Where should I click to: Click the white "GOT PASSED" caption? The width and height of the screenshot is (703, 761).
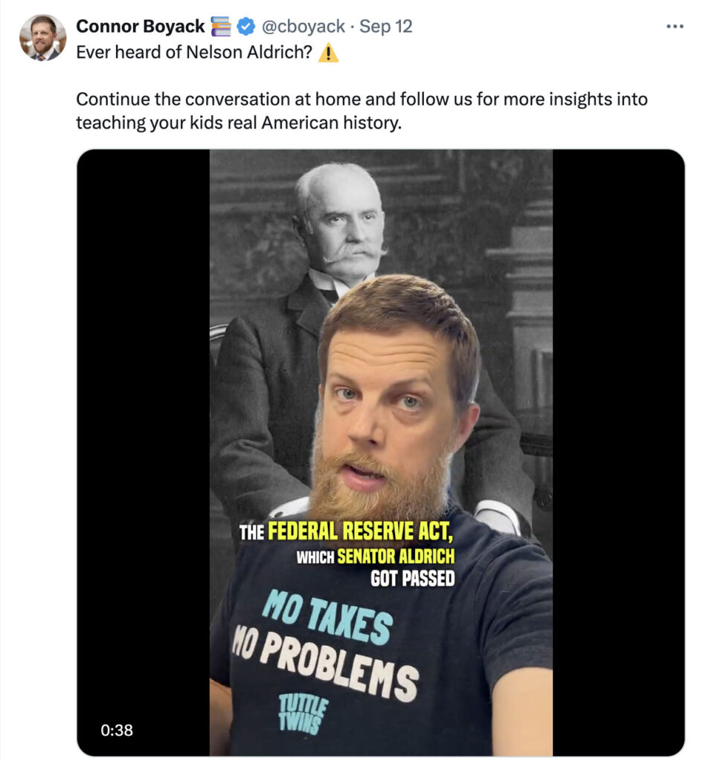412,578
